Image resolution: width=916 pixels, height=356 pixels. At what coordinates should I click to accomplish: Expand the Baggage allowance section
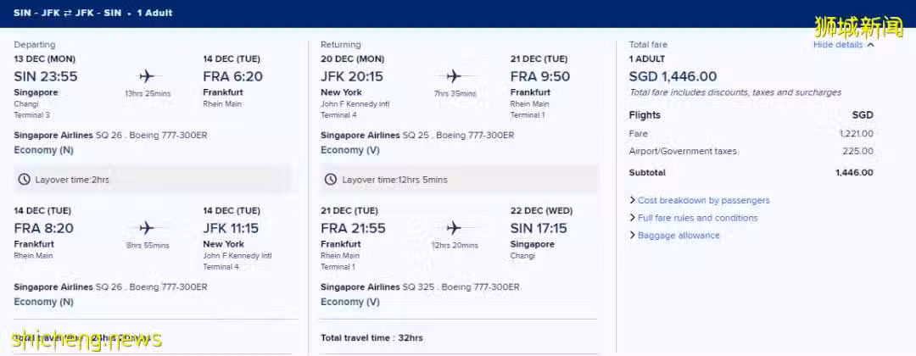(674, 235)
